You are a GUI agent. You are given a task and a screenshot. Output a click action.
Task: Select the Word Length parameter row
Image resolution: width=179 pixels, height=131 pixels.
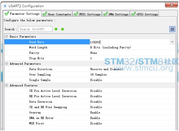[x=90, y=47]
